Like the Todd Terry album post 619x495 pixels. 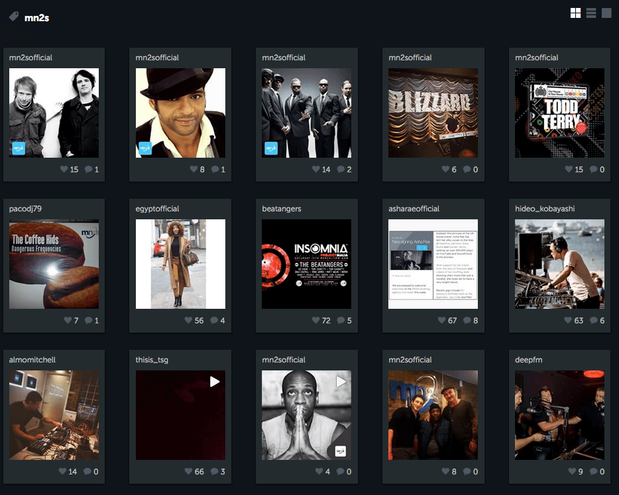pyautogui.click(x=569, y=170)
